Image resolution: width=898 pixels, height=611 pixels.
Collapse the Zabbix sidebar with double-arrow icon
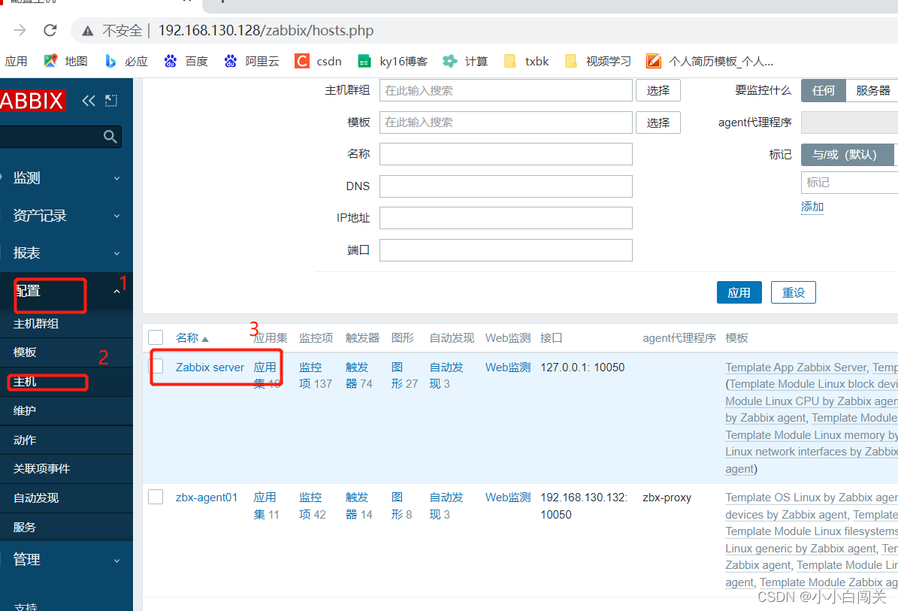coord(88,101)
